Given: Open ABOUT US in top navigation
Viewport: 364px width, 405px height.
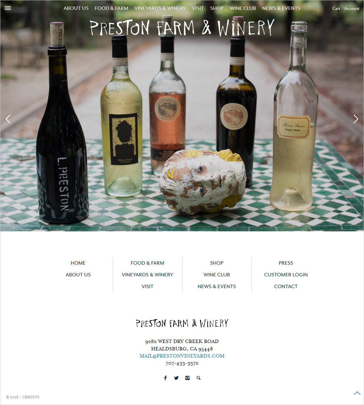Looking at the screenshot, I should (76, 8).
